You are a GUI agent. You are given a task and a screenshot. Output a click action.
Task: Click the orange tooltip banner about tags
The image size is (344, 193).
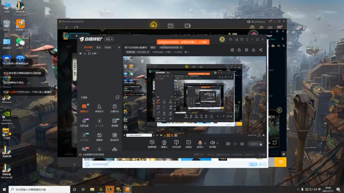183,42
